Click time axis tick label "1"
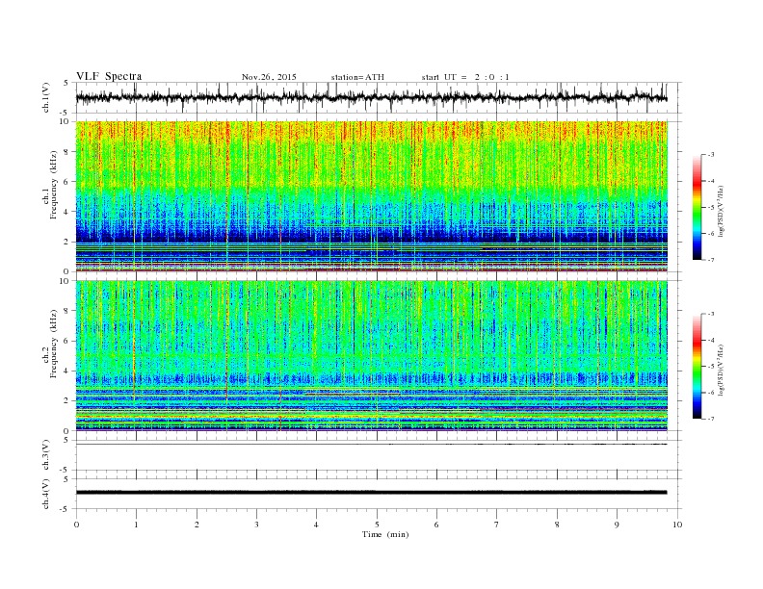This screenshot has width=763, height=589. coord(136,525)
